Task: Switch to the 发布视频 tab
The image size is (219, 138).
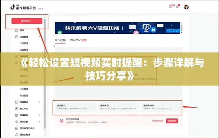Action: (60, 40)
